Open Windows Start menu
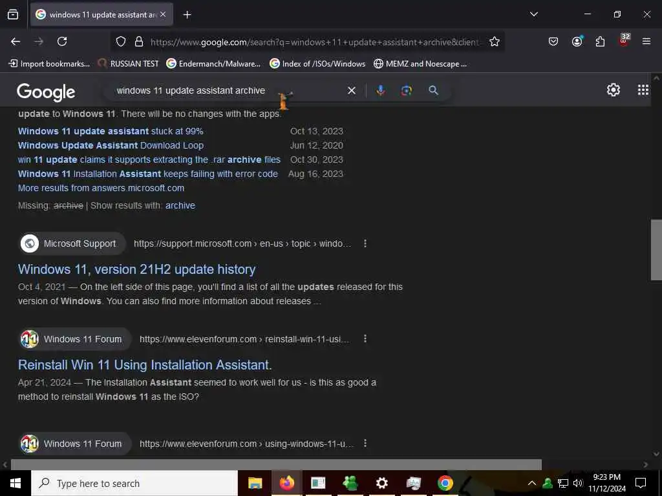 click(16, 483)
